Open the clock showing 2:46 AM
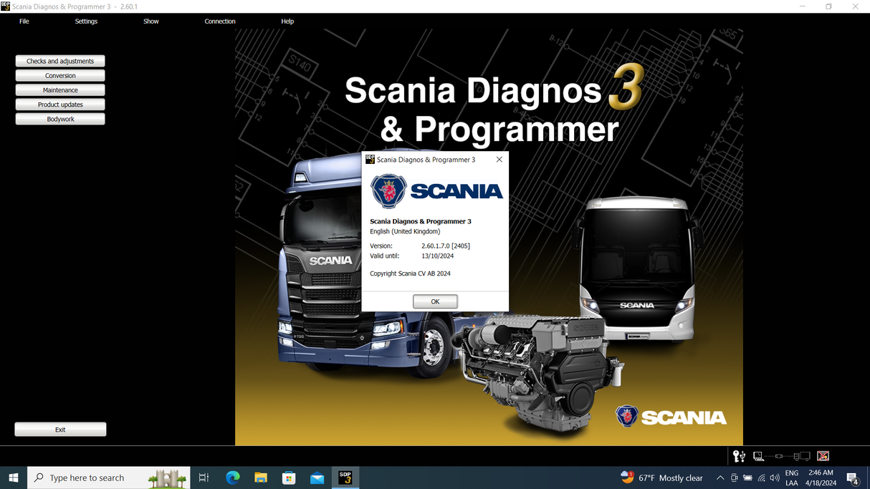Image resolution: width=870 pixels, height=489 pixels. click(x=821, y=478)
